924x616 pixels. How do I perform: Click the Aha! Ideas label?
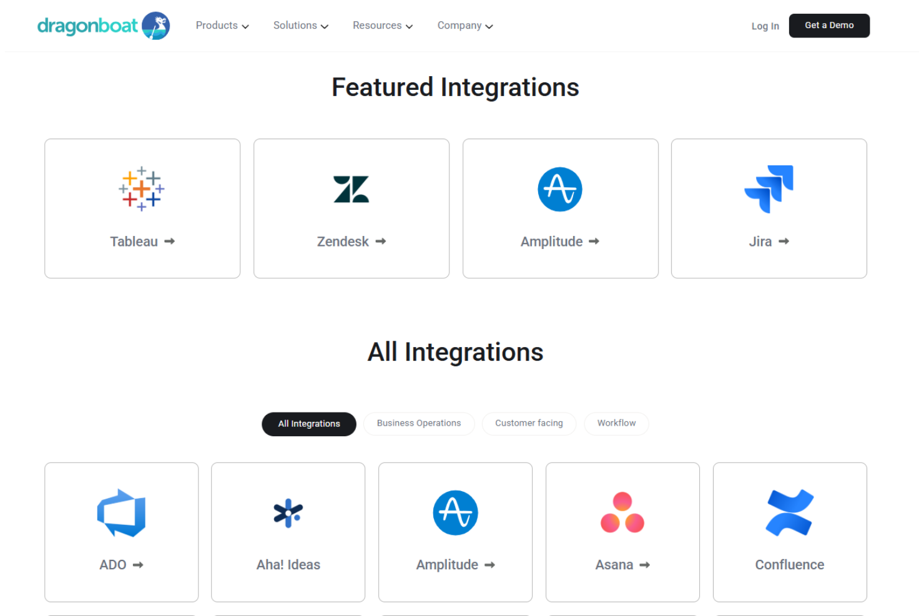pyautogui.click(x=288, y=565)
